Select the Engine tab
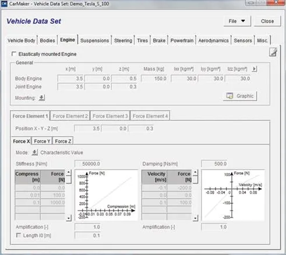Screen dimensions: 286x255 68,40
